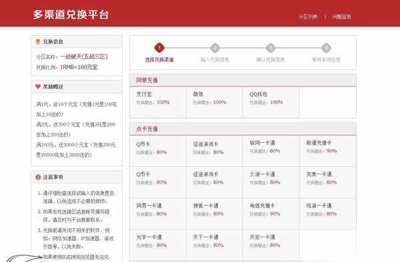Click the 点卡充值 section heading
This screenshot has width=400, height=262.
147,129
